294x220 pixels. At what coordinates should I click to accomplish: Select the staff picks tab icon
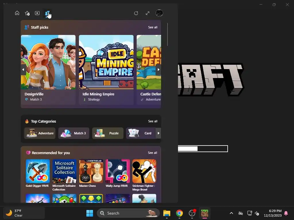47,13
